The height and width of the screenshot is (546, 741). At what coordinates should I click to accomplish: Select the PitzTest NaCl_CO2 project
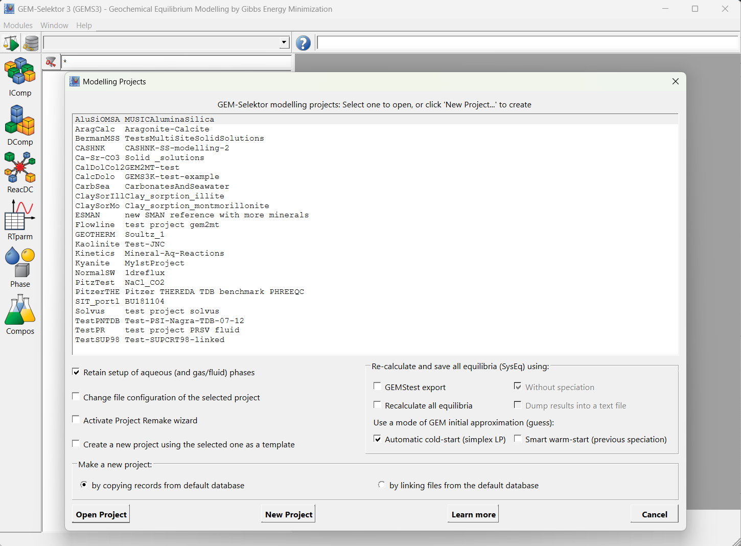375,282
